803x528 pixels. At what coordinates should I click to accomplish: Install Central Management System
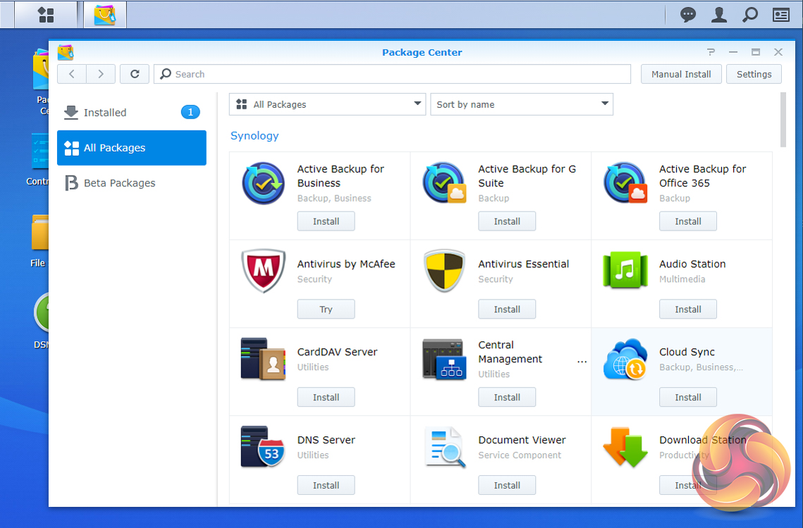507,398
